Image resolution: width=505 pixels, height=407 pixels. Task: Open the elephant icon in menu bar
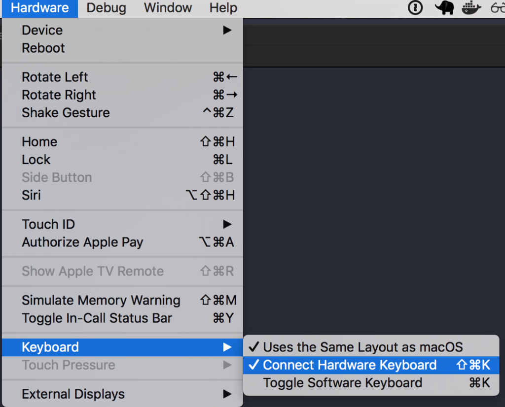pyautogui.click(x=444, y=7)
